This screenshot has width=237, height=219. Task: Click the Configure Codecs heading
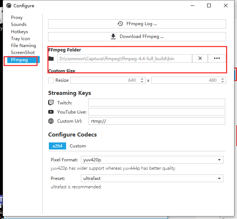click(x=73, y=135)
